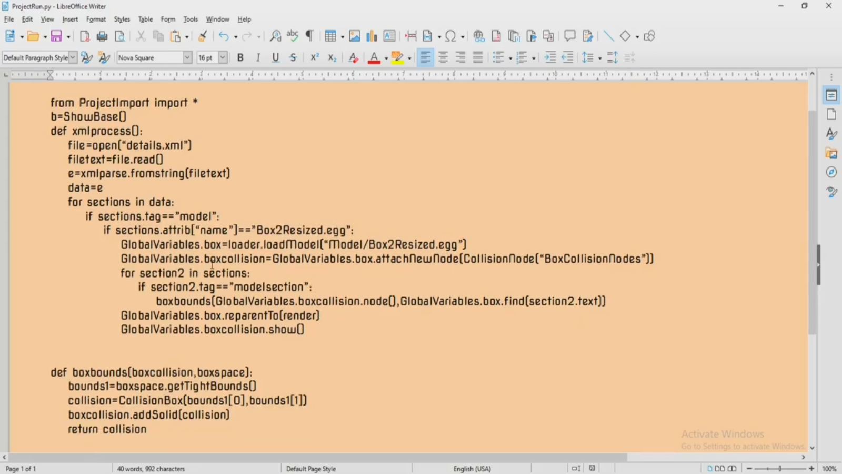Open the highlighting color dropdown arrow
Image resolution: width=842 pixels, height=474 pixels.
[409, 58]
